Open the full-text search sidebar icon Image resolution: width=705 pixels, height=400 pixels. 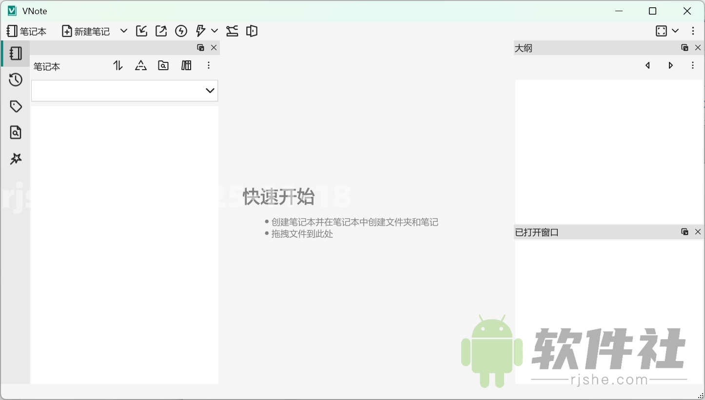[x=15, y=132]
